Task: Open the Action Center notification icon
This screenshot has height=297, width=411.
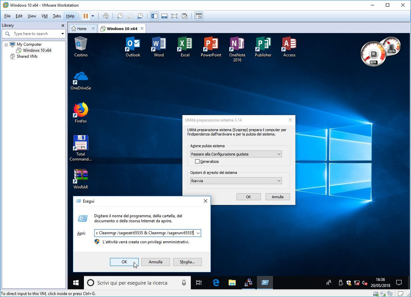Action: tap(399, 283)
